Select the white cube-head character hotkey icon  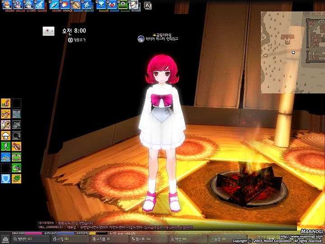click(x=134, y=5)
